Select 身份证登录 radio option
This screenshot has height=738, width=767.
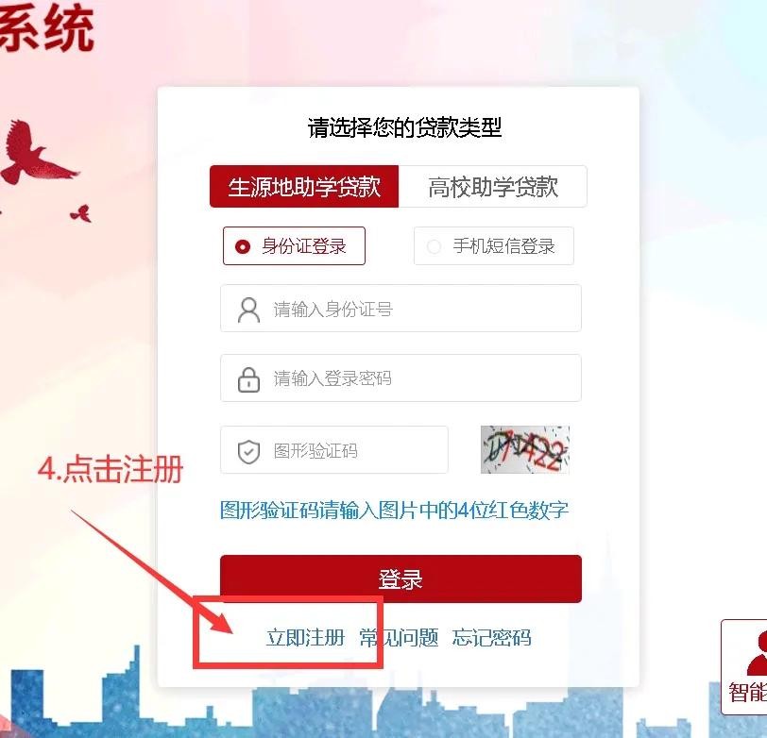tap(294, 245)
